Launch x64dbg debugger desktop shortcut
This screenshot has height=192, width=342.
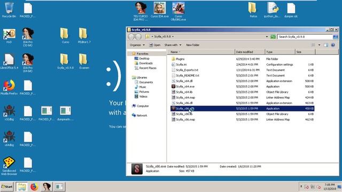tap(9, 139)
